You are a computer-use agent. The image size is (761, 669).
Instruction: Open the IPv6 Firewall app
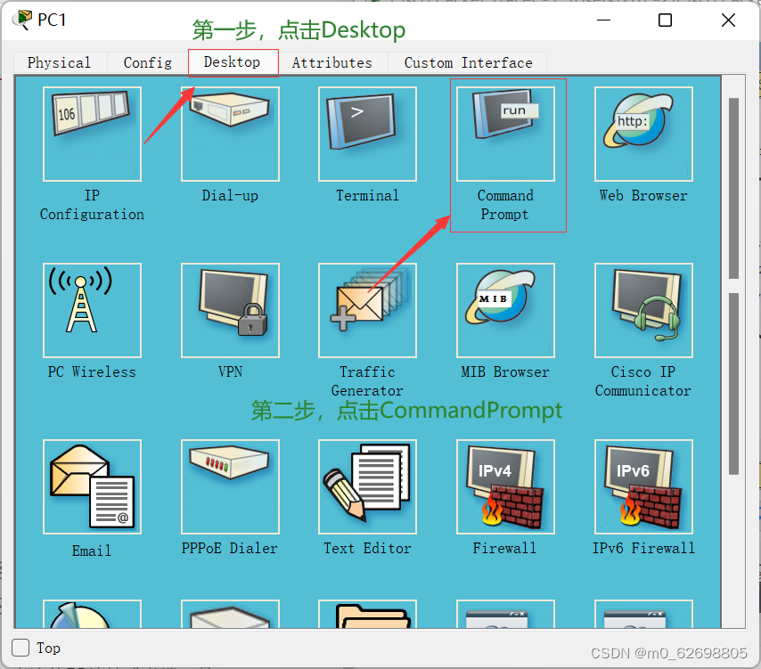pyautogui.click(x=643, y=486)
